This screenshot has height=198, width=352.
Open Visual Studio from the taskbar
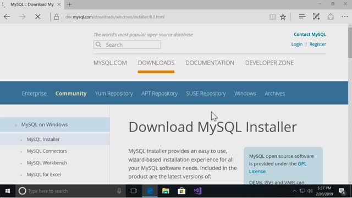(198, 191)
